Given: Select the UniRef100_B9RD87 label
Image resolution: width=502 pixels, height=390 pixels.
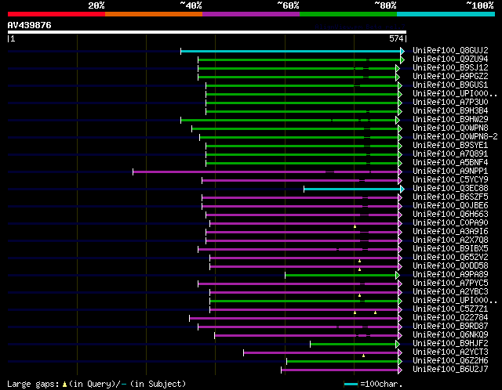Looking at the screenshot, I should 450,327.
